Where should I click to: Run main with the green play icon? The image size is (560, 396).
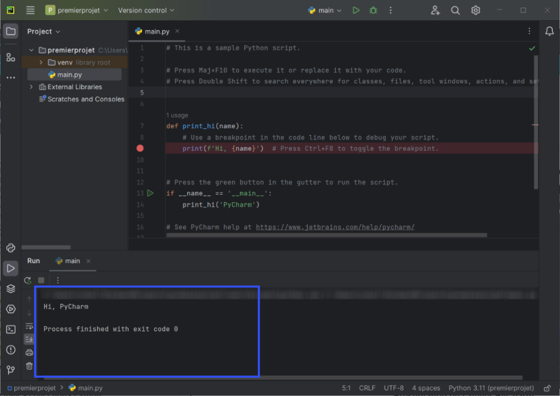pos(356,10)
